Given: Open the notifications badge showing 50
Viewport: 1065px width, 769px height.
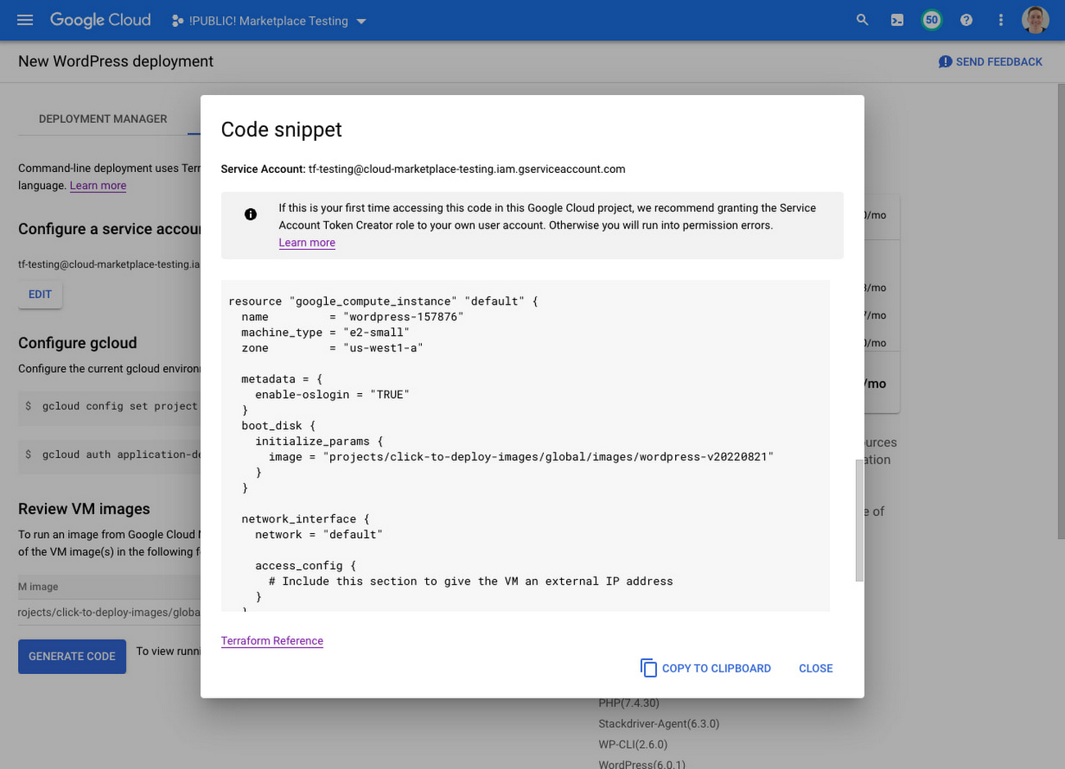Looking at the screenshot, I should (931, 20).
